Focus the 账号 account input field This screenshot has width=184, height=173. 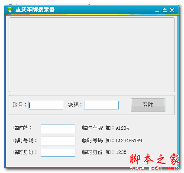click(46, 105)
